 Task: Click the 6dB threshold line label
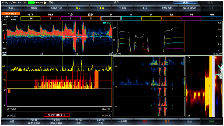click(4, 66)
